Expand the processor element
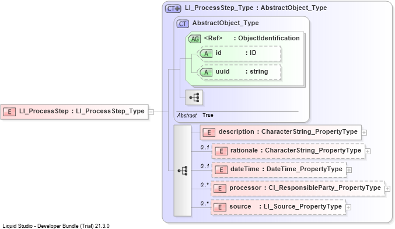This screenshot has width=395, height=229. (x=387, y=188)
